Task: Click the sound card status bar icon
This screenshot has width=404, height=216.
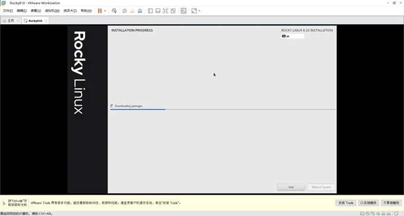Action: click(378, 214)
